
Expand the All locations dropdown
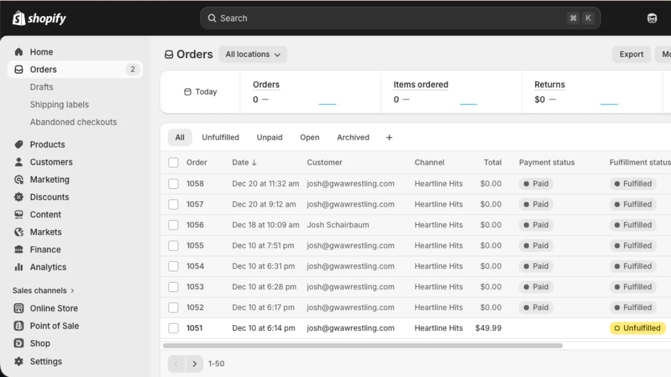click(253, 54)
